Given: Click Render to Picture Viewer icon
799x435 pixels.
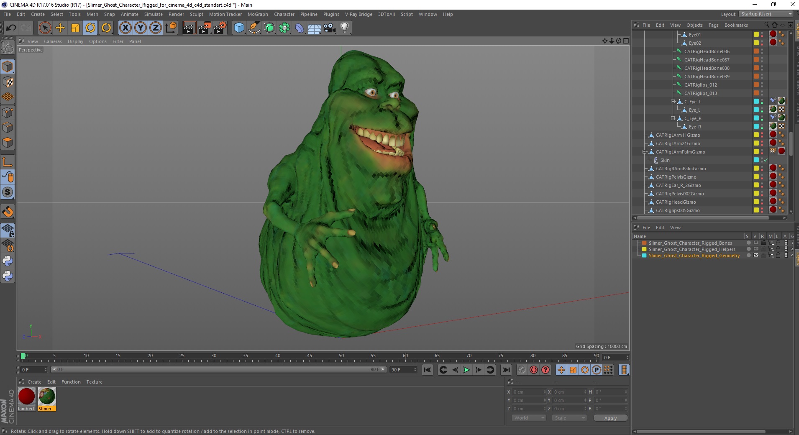Looking at the screenshot, I should click(205, 28).
